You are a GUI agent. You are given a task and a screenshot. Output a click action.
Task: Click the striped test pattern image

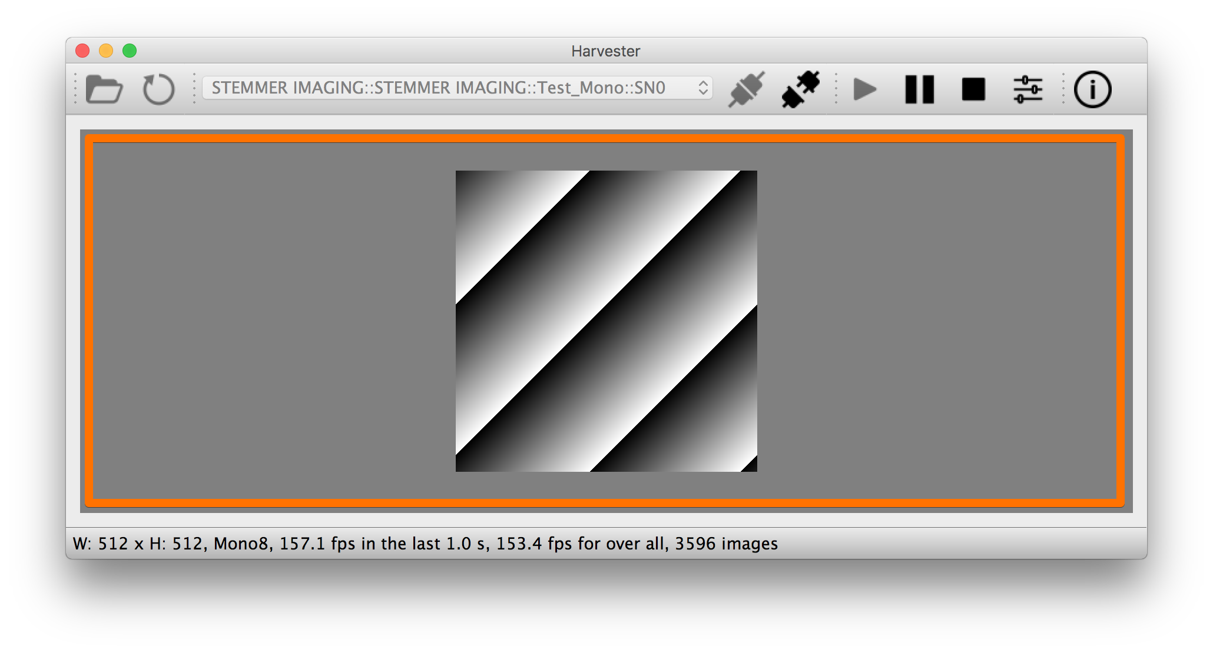(606, 321)
